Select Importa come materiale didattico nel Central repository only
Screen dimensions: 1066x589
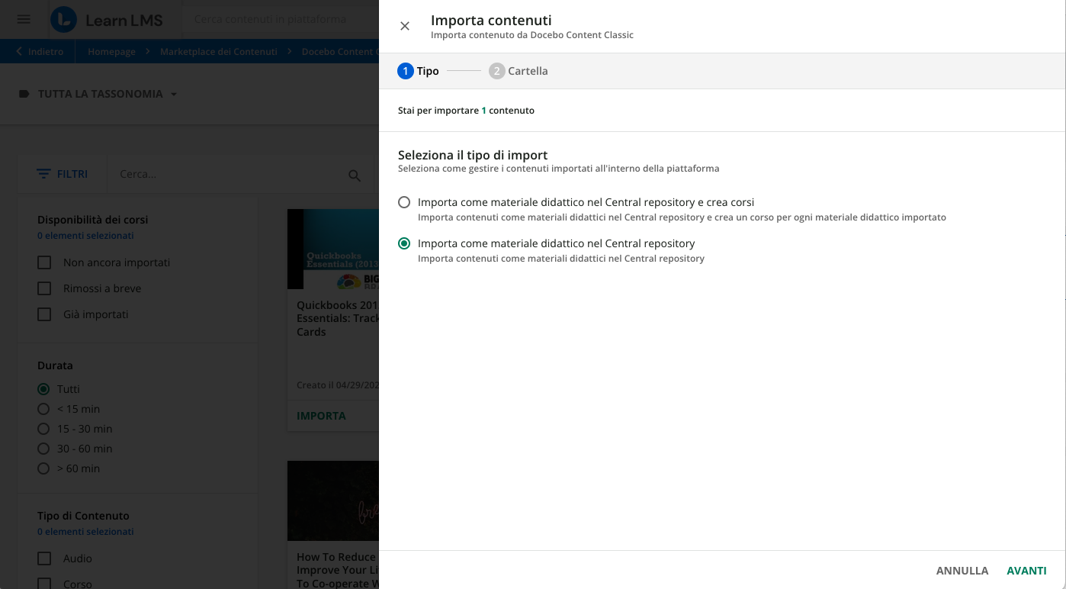tap(404, 243)
